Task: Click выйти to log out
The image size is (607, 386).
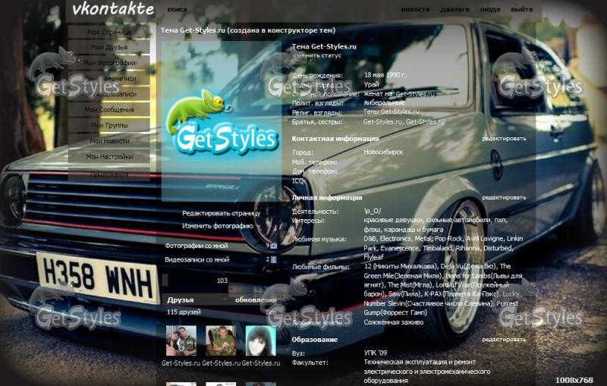Action: pyautogui.click(x=521, y=10)
